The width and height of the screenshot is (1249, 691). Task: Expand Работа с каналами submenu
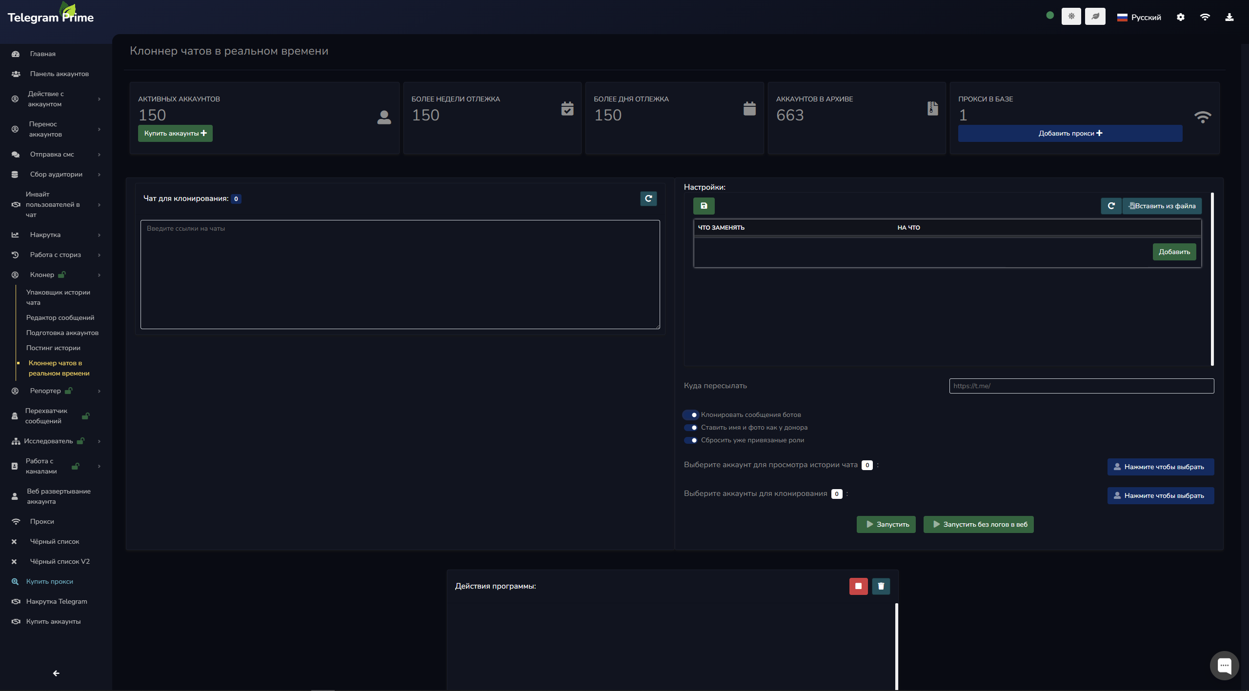[x=56, y=466]
